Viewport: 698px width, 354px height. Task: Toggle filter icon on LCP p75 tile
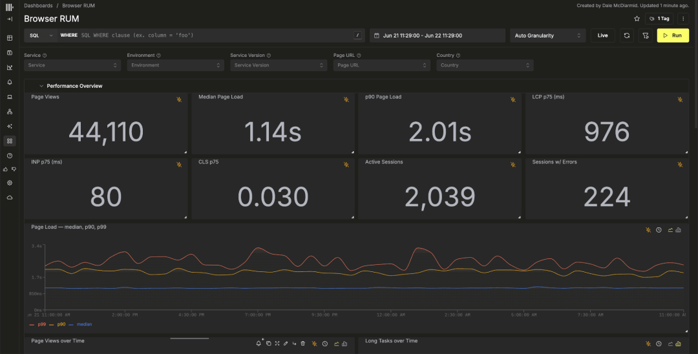(680, 99)
